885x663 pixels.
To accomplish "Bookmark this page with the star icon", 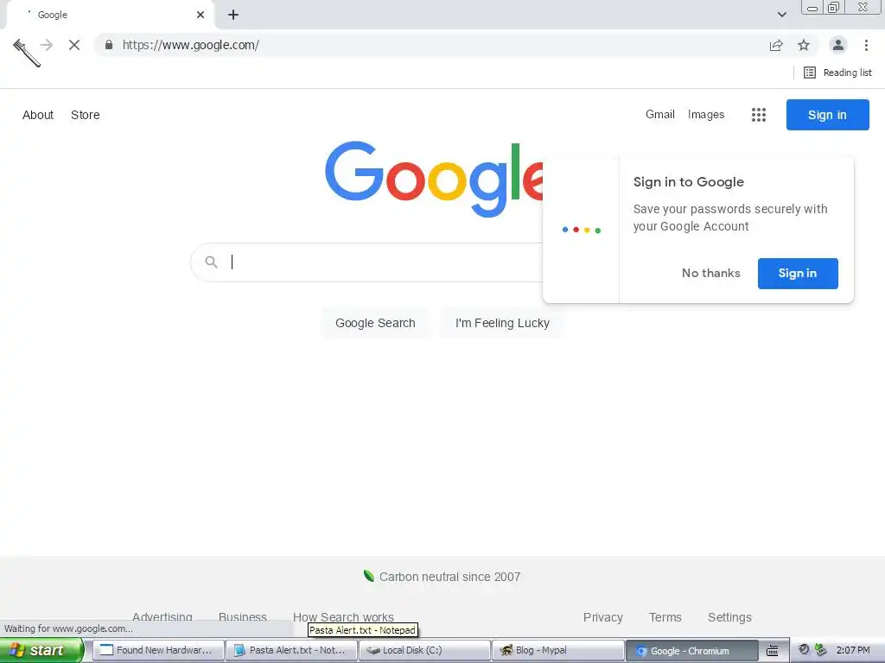I will [804, 45].
